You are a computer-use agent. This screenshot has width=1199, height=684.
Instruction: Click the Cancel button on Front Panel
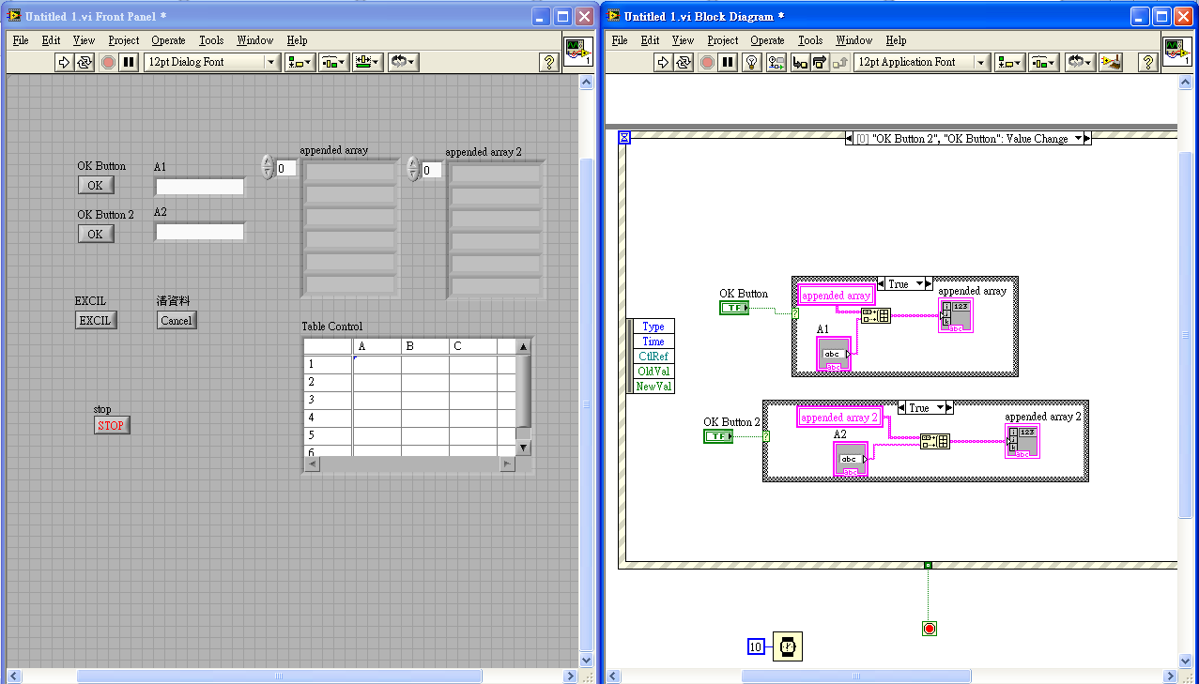coord(177,320)
